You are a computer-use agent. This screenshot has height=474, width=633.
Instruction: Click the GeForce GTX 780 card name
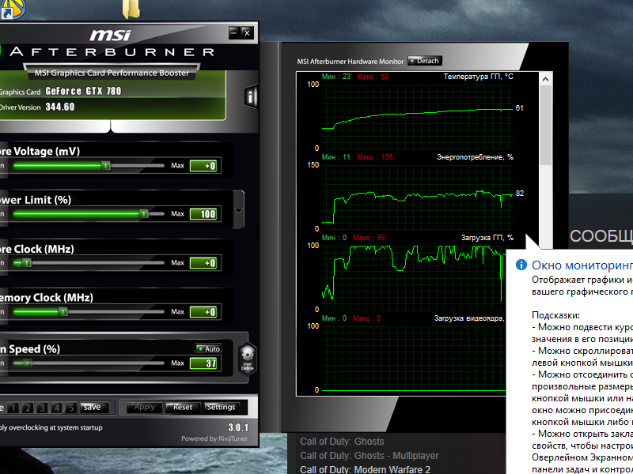click(x=84, y=91)
